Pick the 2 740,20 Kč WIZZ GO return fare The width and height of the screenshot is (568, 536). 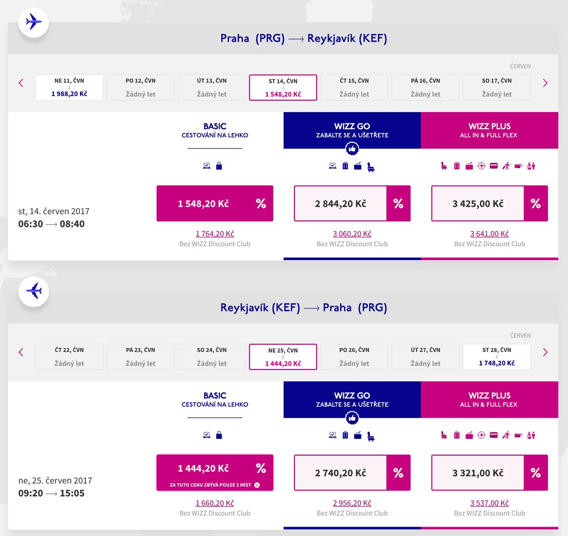340,473
